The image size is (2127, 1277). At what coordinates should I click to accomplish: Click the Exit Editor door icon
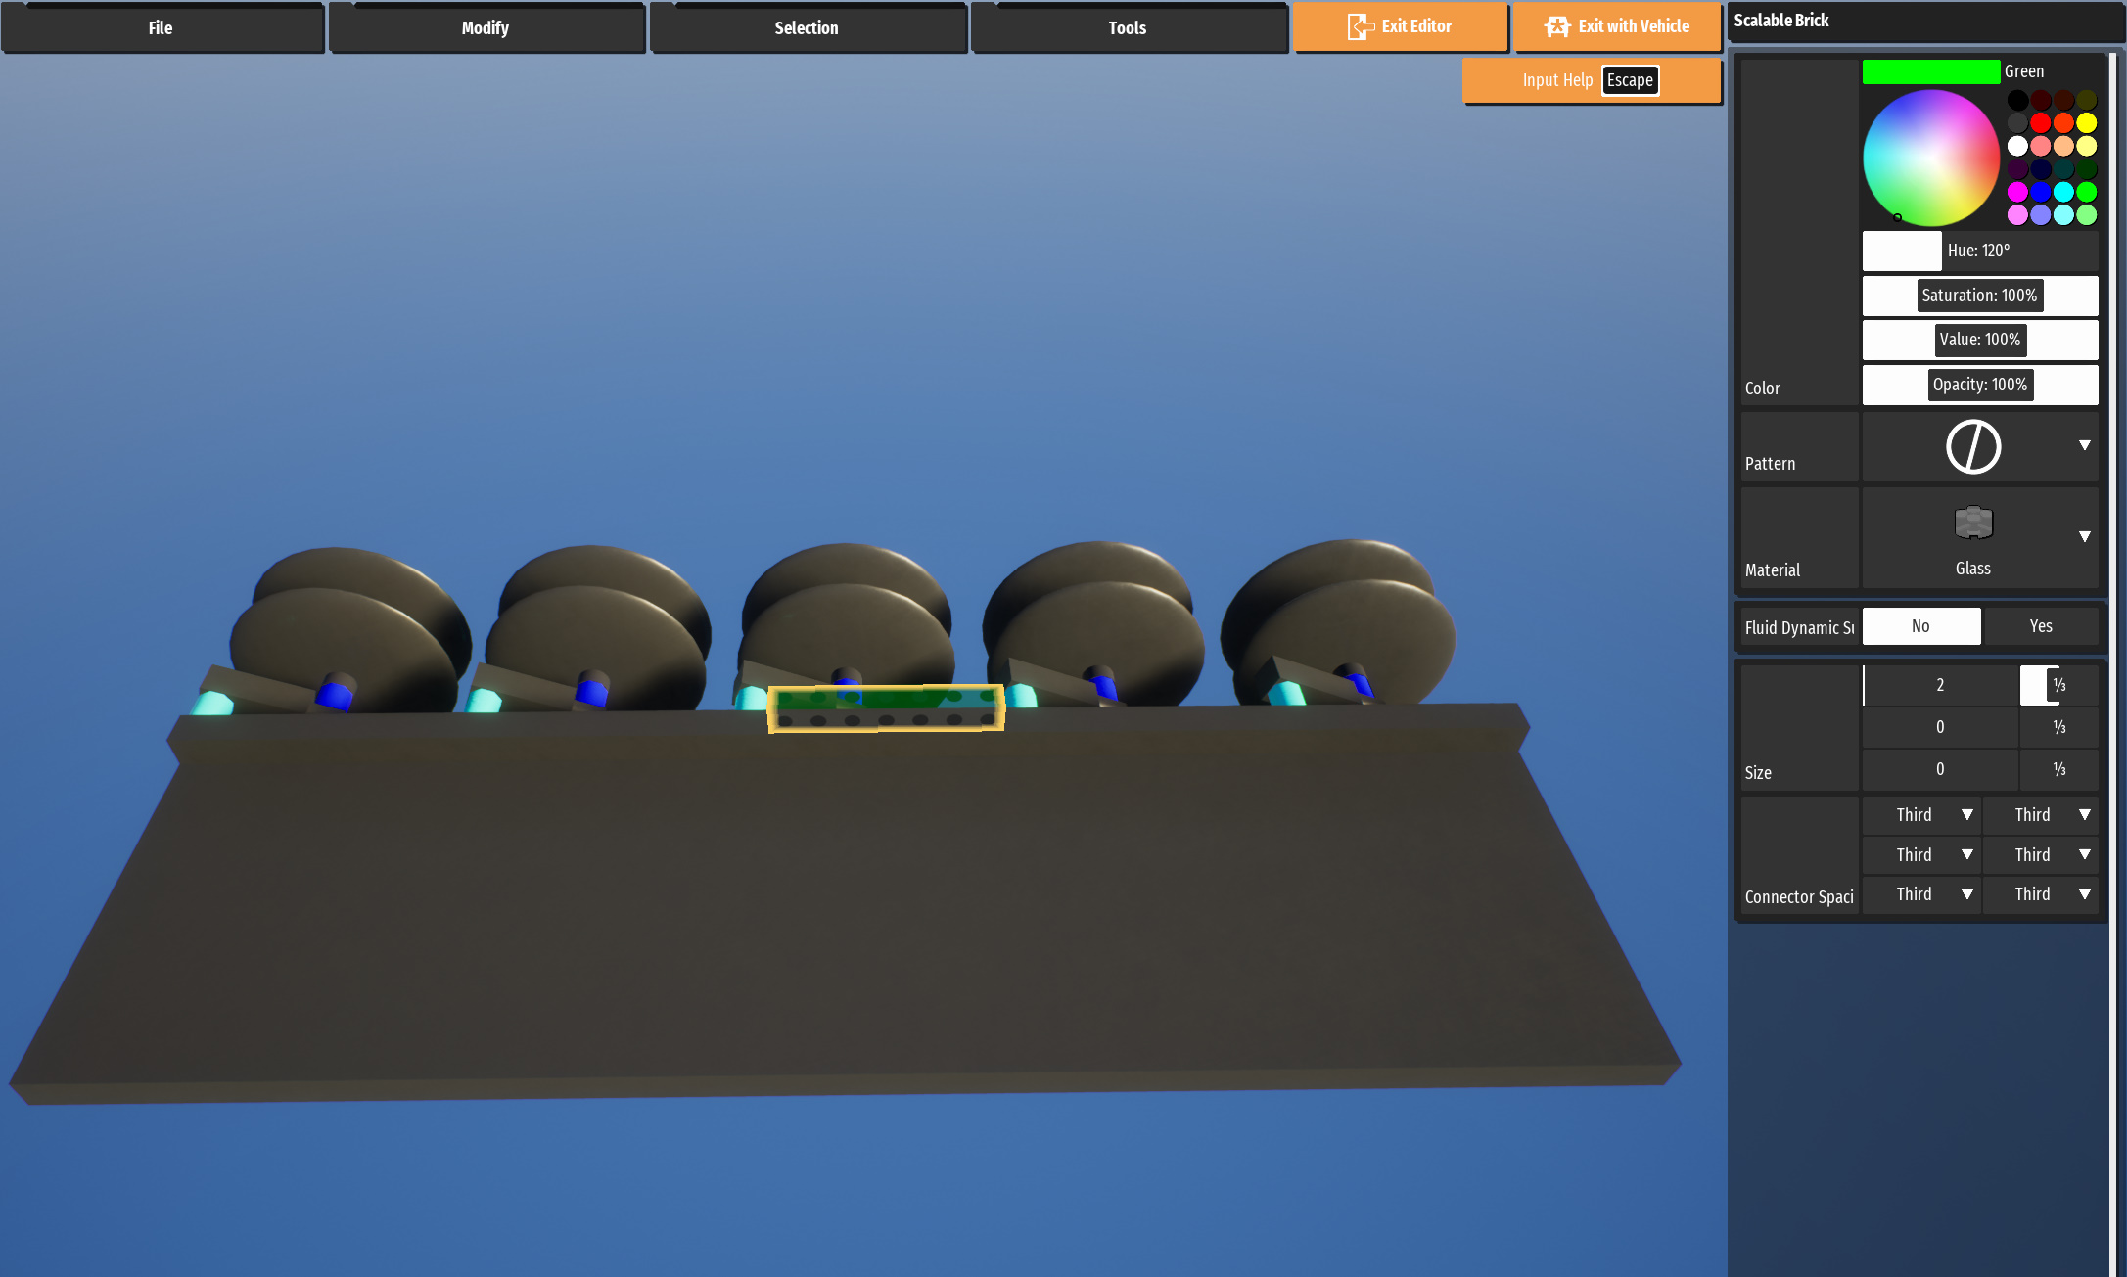[x=1360, y=26]
